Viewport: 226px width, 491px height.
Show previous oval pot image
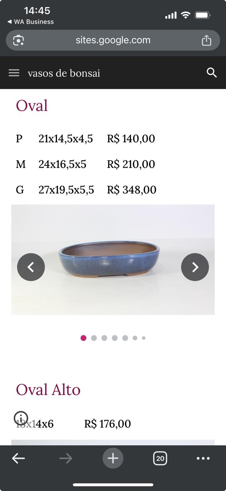point(31,267)
